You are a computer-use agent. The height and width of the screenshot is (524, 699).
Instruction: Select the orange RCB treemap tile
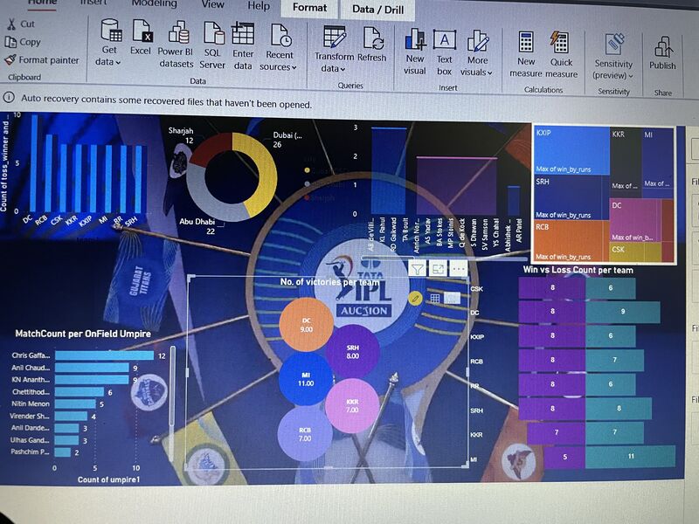pyautogui.click(x=571, y=241)
